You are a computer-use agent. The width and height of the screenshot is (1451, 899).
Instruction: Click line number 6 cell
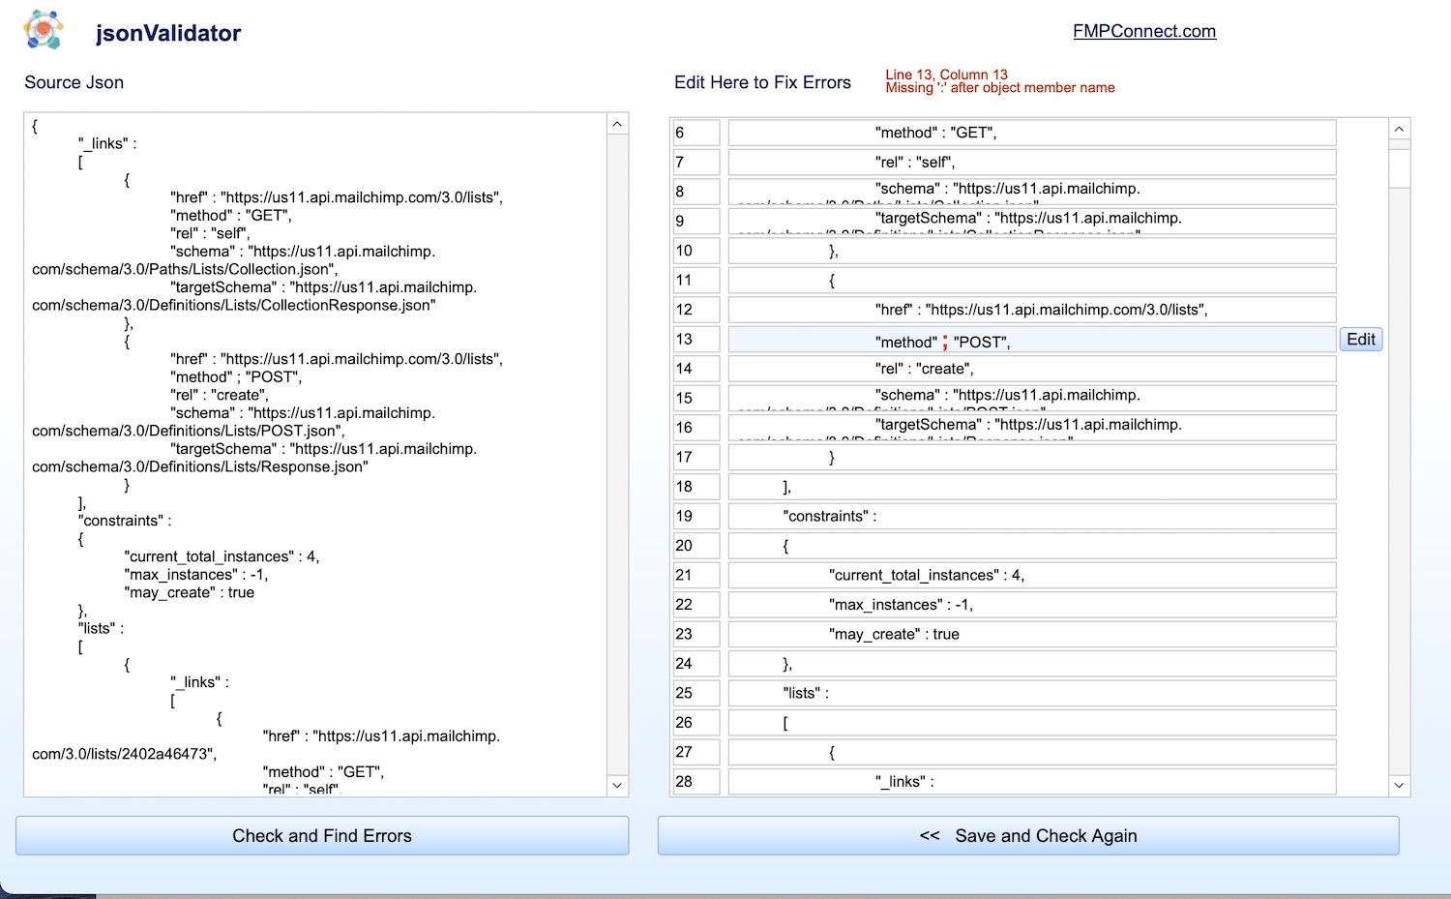click(x=696, y=133)
